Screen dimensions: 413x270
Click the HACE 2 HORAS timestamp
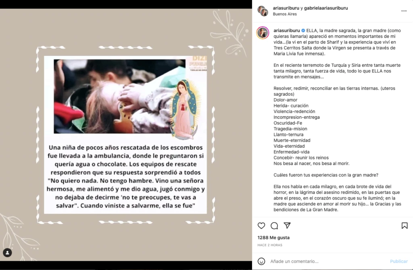click(x=270, y=245)
